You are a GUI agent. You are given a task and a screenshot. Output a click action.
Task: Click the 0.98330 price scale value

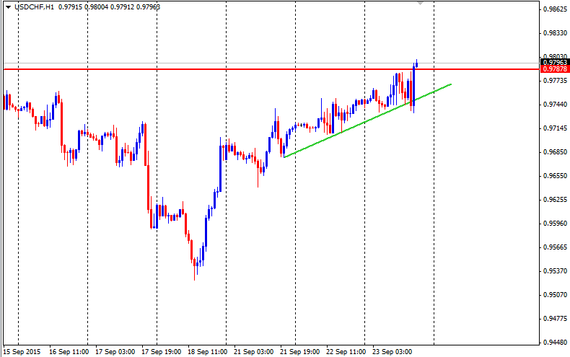(555, 33)
